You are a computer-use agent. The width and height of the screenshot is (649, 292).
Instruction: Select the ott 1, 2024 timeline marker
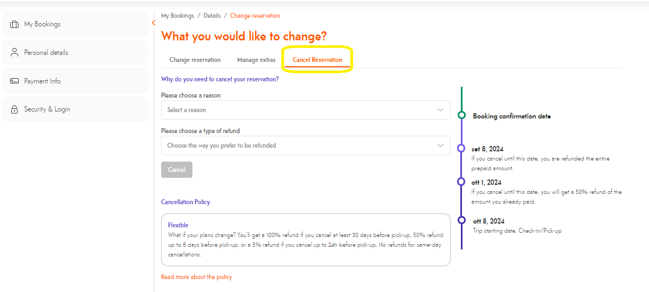click(461, 182)
